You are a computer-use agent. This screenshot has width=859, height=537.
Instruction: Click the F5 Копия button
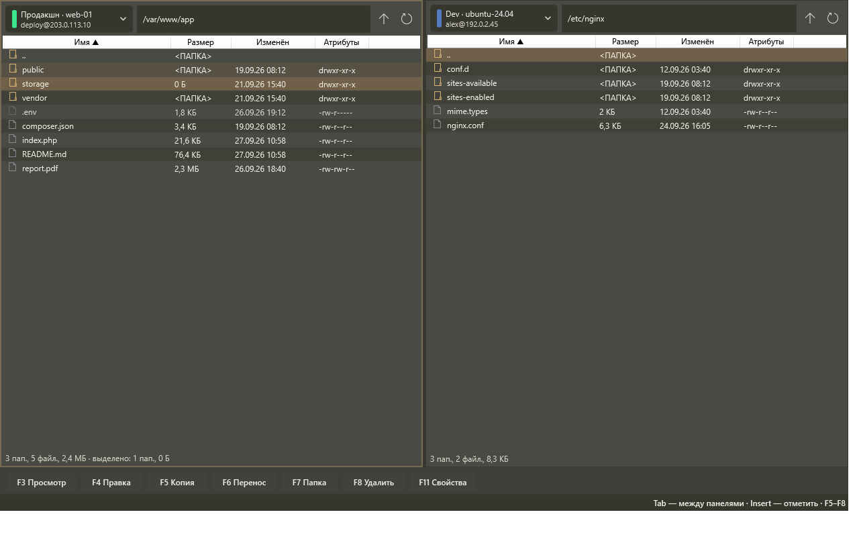click(177, 483)
